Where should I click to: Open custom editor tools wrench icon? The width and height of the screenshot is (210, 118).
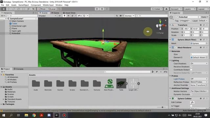click(33, 9)
